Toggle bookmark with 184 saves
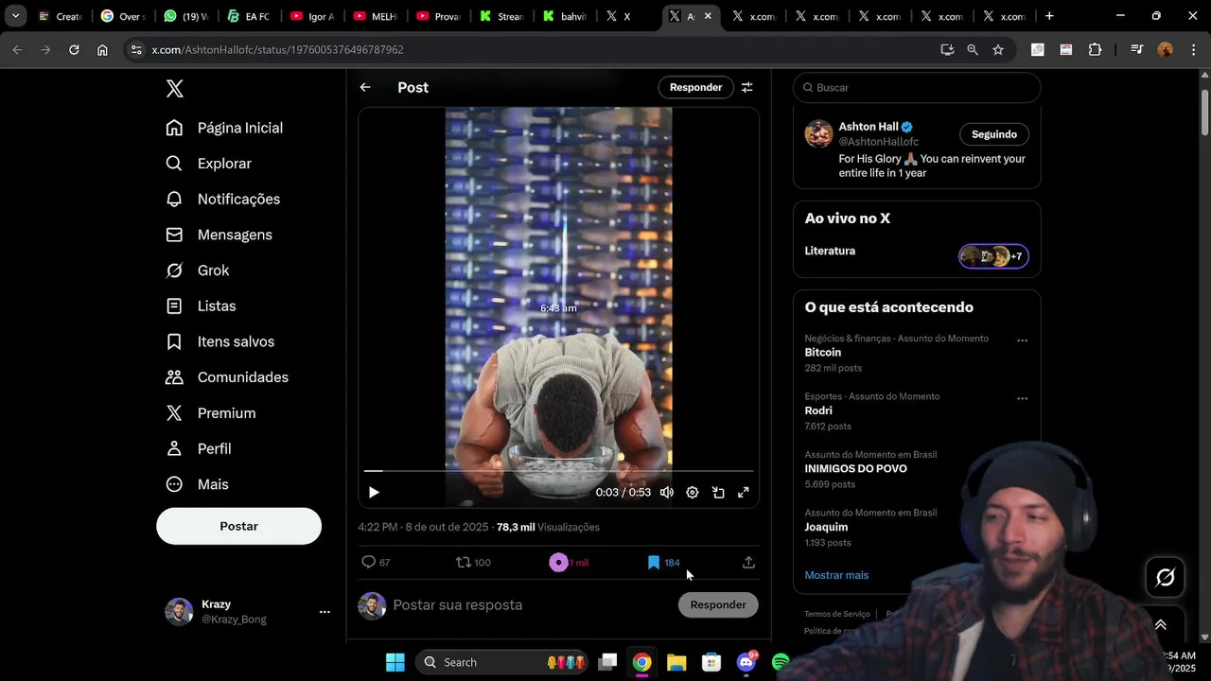Image resolution: width=1211 pixels, height=681 pixels. pyautogui.click(x=663, y=563)
